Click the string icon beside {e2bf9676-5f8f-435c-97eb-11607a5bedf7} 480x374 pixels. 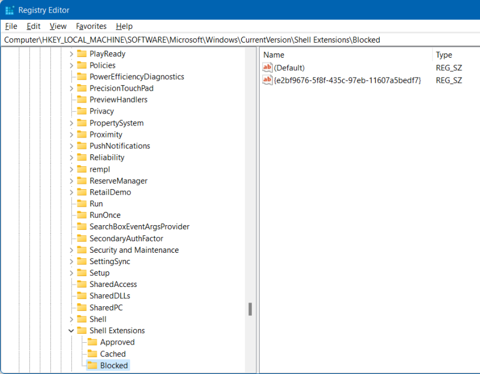[x=267, y=80]
